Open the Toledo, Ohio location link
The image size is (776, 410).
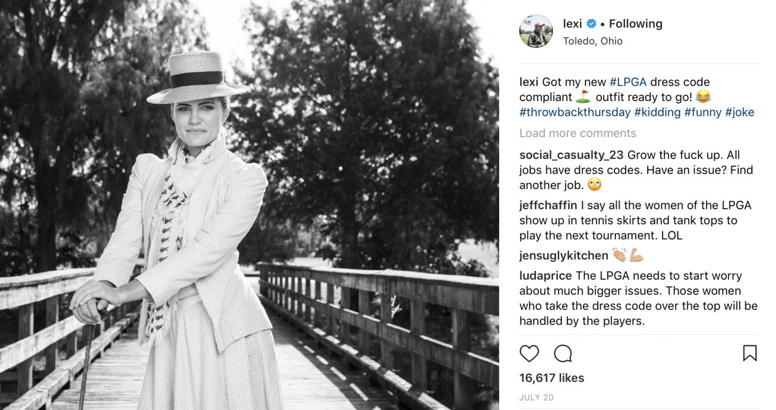593,41
